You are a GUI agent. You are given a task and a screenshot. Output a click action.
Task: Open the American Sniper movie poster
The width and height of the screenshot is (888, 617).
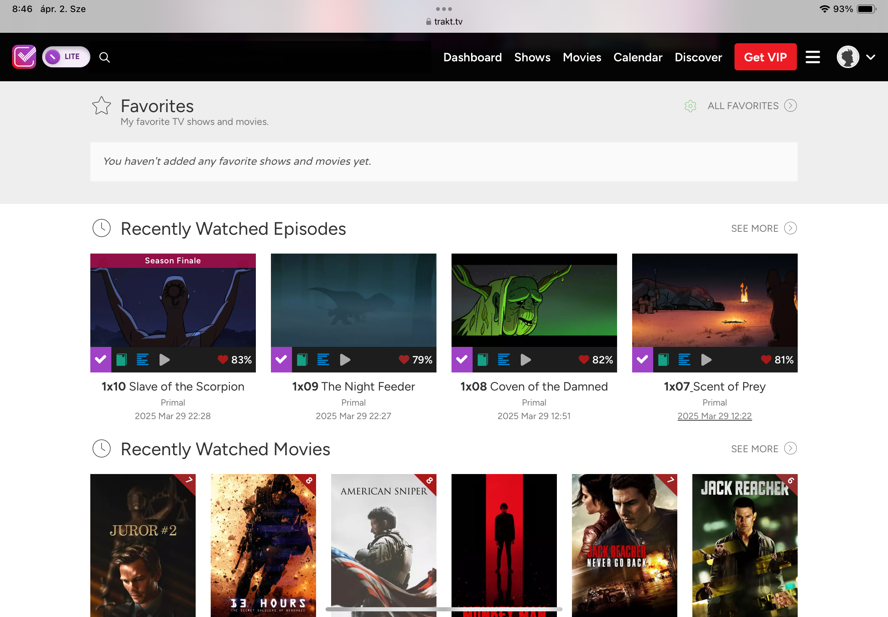[383, 541]
